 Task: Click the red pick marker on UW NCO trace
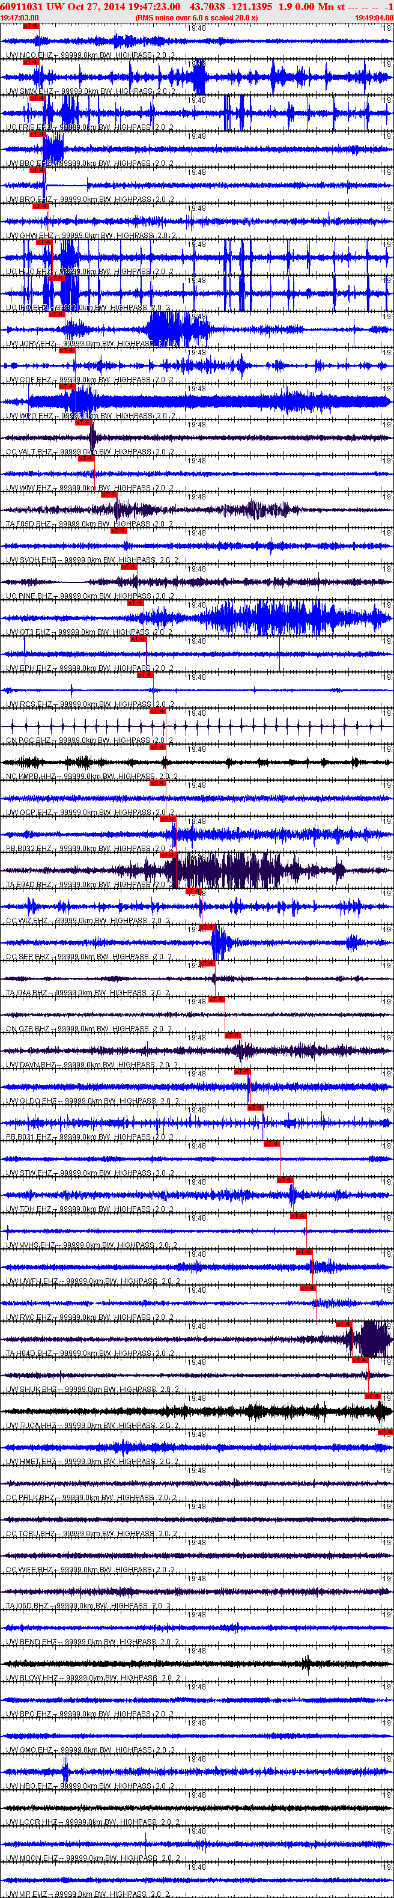[30, 26]
